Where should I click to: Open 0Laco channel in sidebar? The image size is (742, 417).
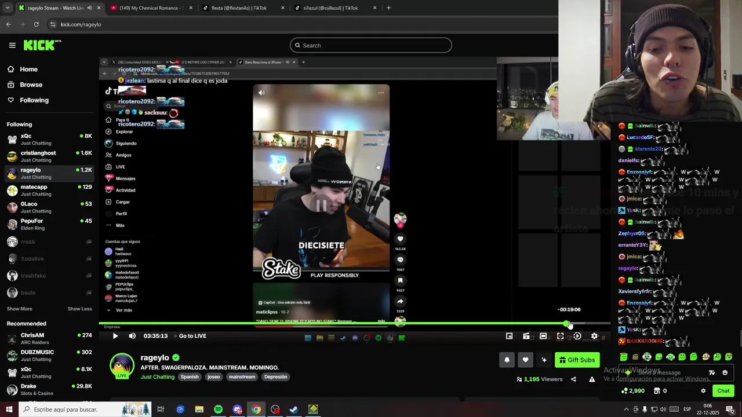click(49, 207)
